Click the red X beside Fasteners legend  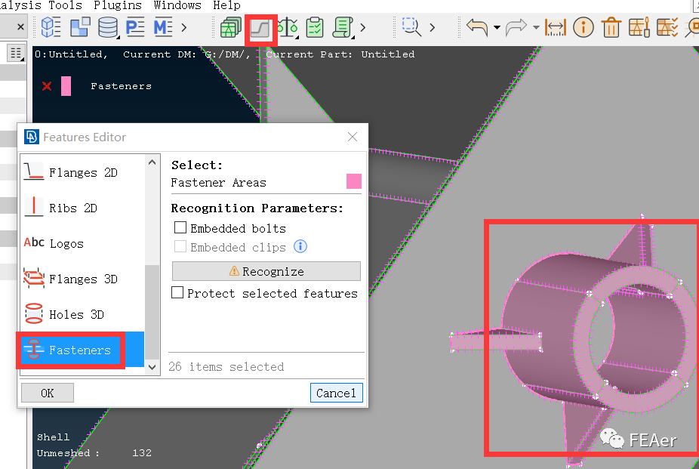(x=46, y=86)
